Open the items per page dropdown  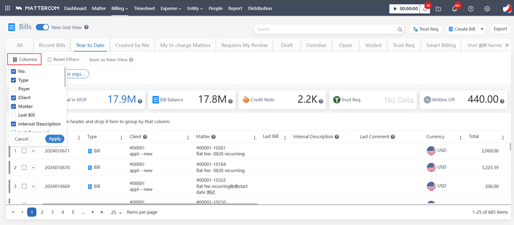coord(117,212)
